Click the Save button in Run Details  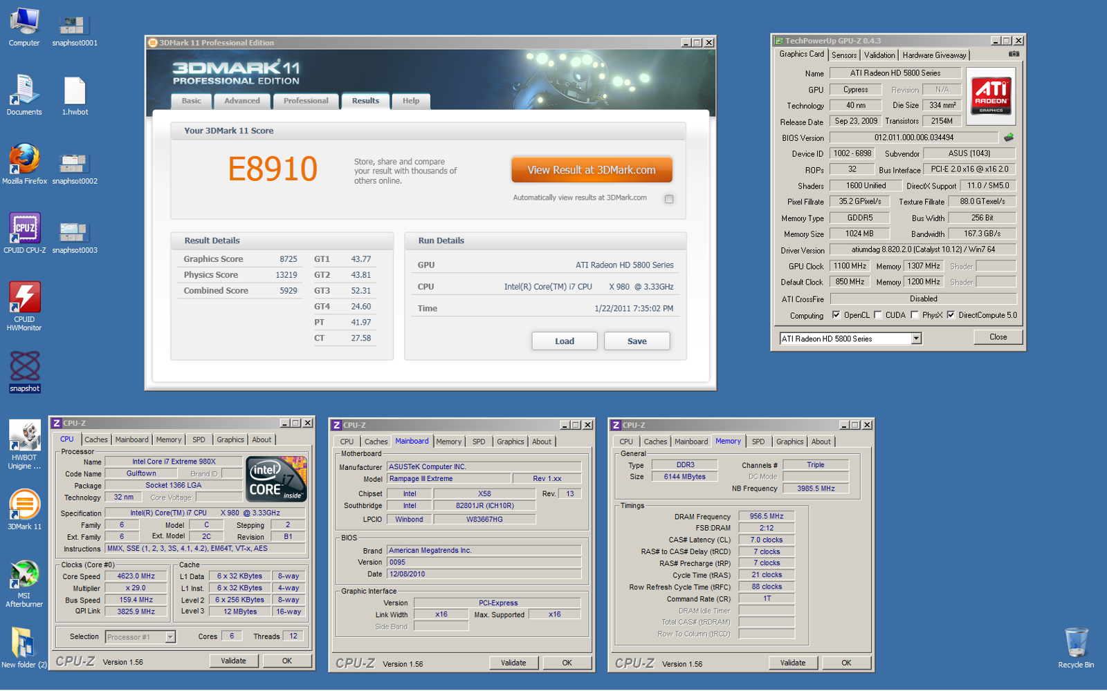pos(637,341)
